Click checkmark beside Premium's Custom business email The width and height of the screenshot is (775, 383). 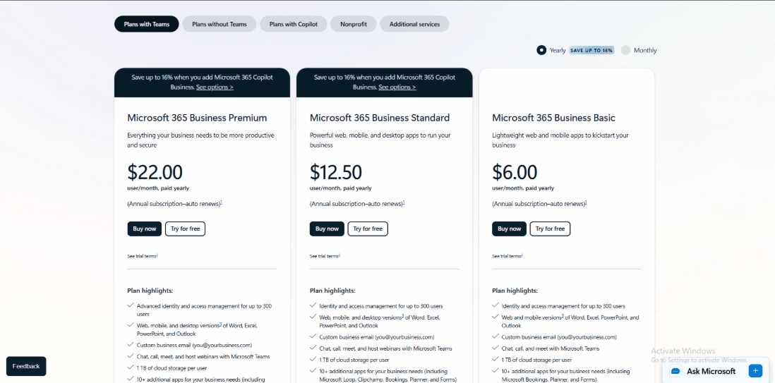pos(131,344)
